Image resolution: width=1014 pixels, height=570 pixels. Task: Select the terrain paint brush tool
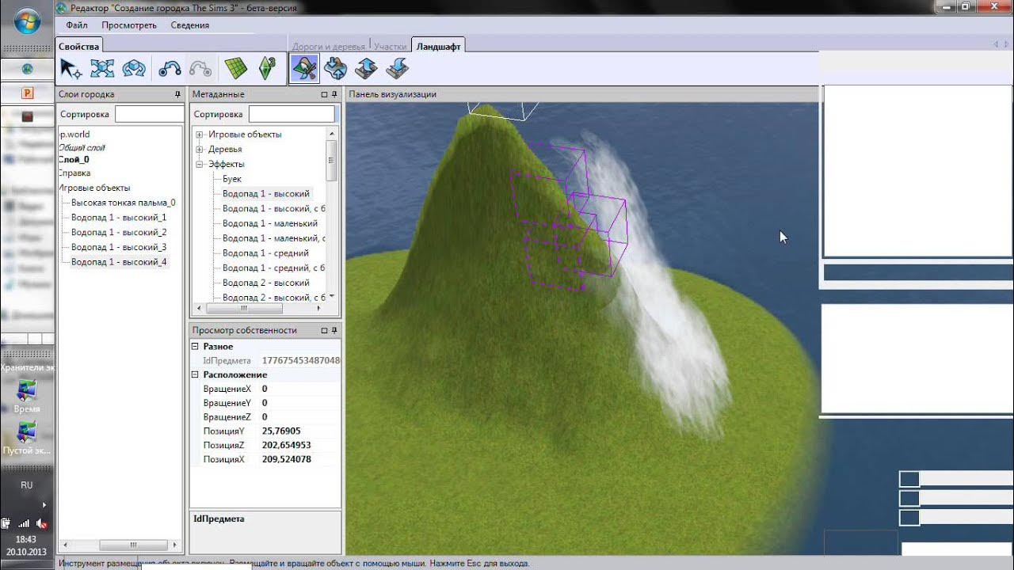click(x=304, y=69)
